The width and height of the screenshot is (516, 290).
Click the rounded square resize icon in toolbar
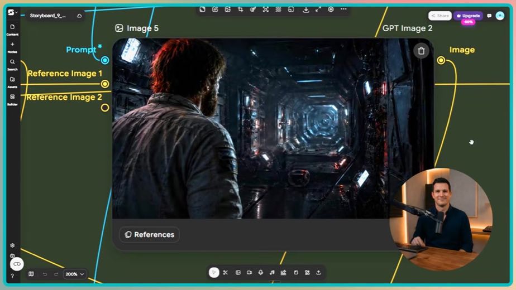click(291, 9)
